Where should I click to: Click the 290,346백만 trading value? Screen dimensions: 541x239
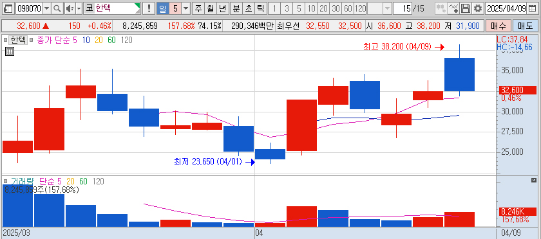pos(252,26)
